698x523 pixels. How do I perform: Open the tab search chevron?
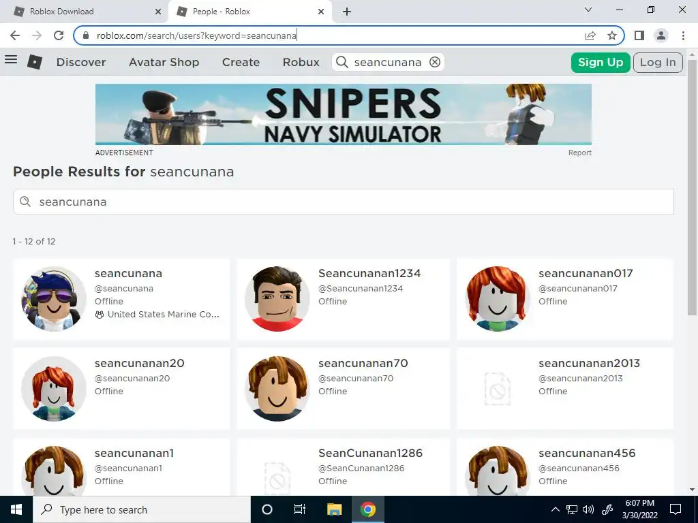tap(588, 10)
